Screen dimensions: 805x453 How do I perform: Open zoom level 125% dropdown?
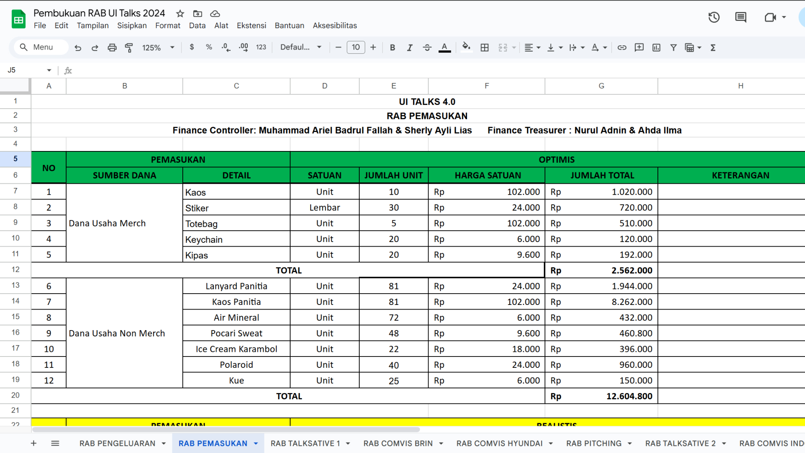(158, 47)
